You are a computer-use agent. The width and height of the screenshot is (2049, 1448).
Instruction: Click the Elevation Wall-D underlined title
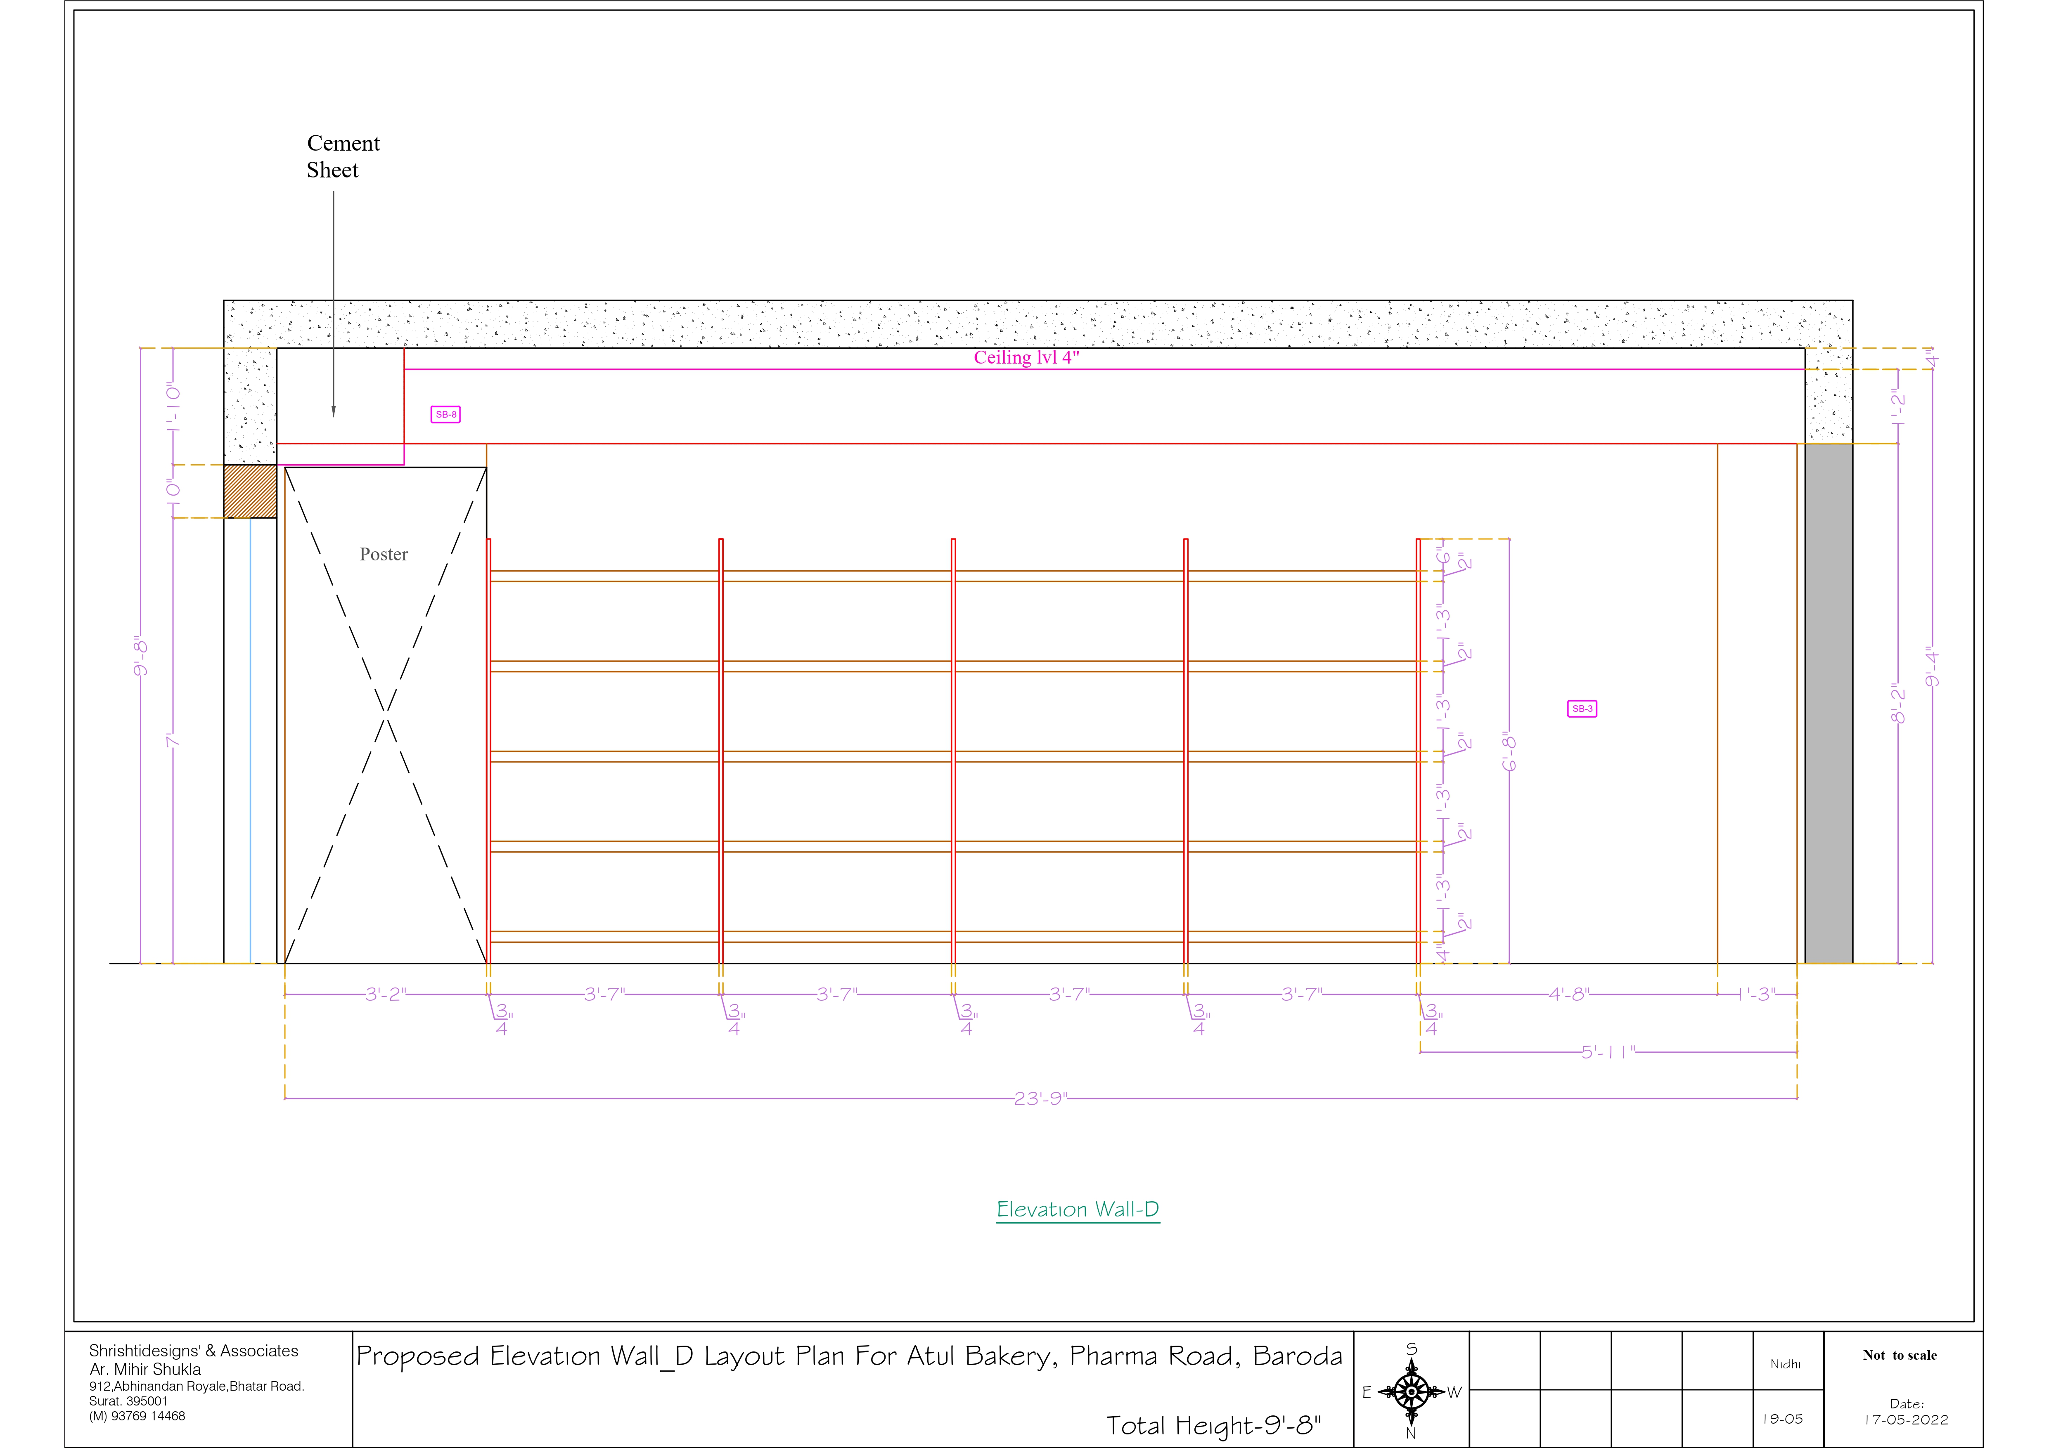click(x=1077, y=1210)
